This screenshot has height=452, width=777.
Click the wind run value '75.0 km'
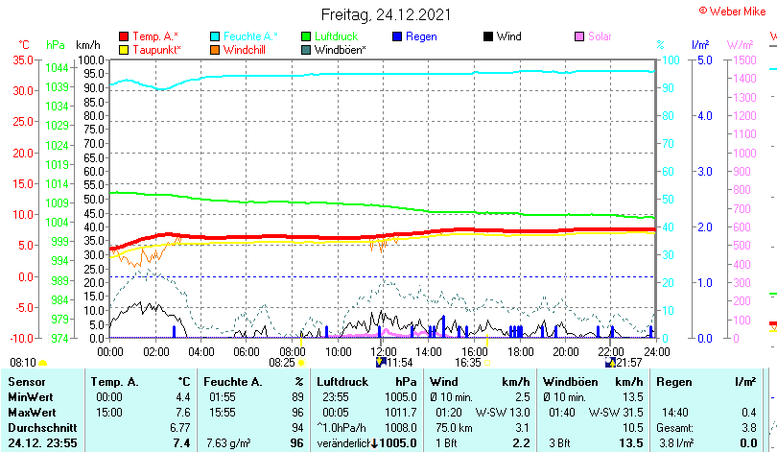(454, 428)
